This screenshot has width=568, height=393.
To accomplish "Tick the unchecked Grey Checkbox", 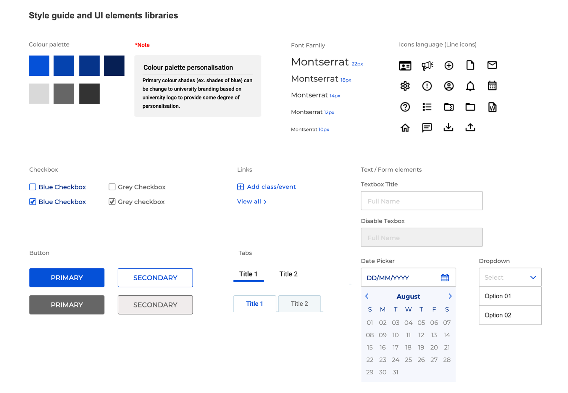I will point(112,187).
